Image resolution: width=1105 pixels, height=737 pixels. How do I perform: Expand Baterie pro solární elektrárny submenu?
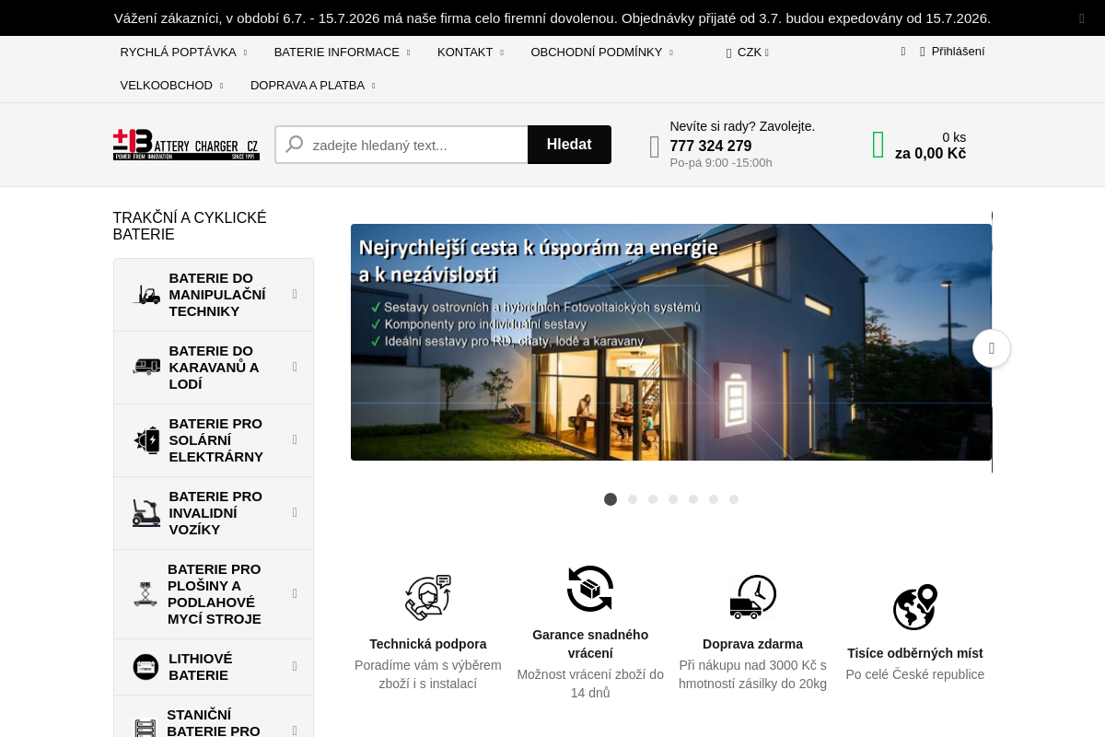click(x=295, y=440)
